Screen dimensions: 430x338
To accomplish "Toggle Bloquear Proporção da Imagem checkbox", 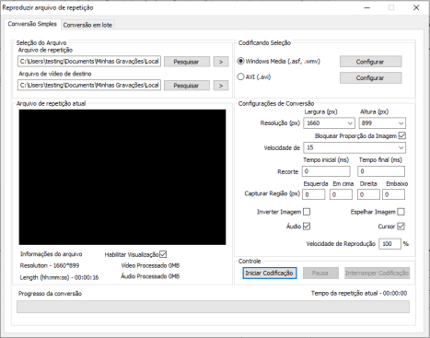I will 401,135.
